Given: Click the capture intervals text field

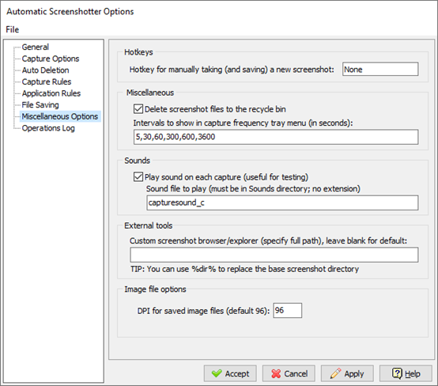Looking at the screenshot, I should (x=276, y=137).
